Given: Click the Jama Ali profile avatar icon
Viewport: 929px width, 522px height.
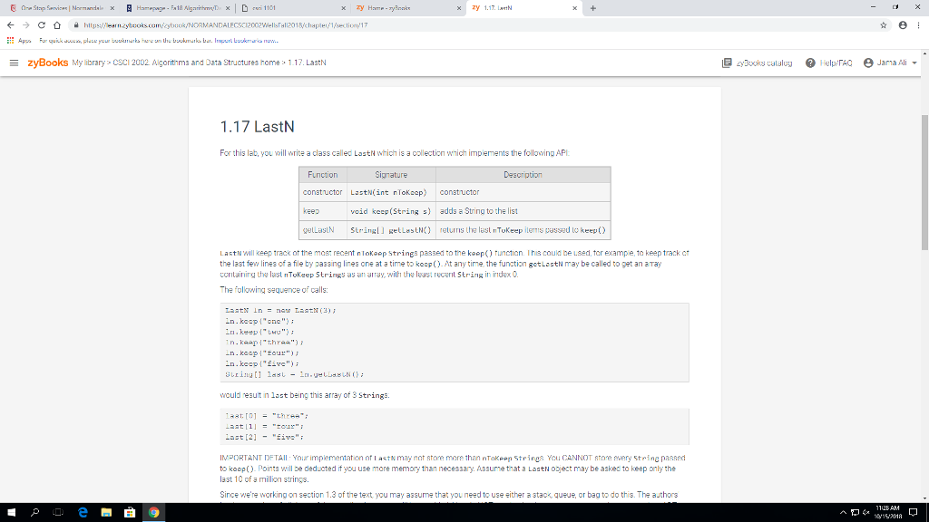Looking at the screenshot, I should click(x=872, y=63).
